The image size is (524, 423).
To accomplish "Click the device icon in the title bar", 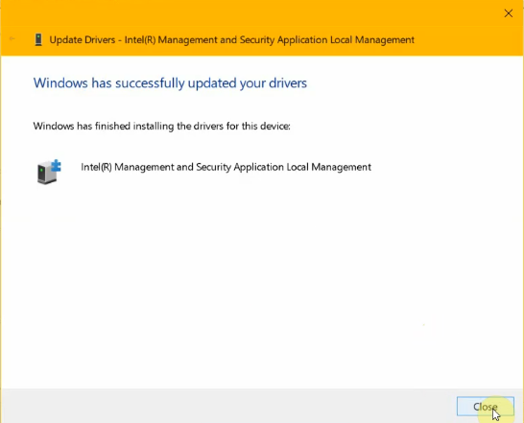I will [38, 39].
